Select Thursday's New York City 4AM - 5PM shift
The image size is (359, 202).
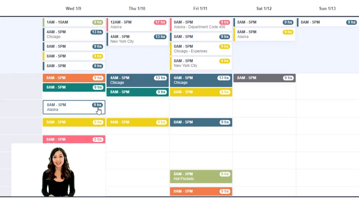pyautogui.click(x=131, y=39)
